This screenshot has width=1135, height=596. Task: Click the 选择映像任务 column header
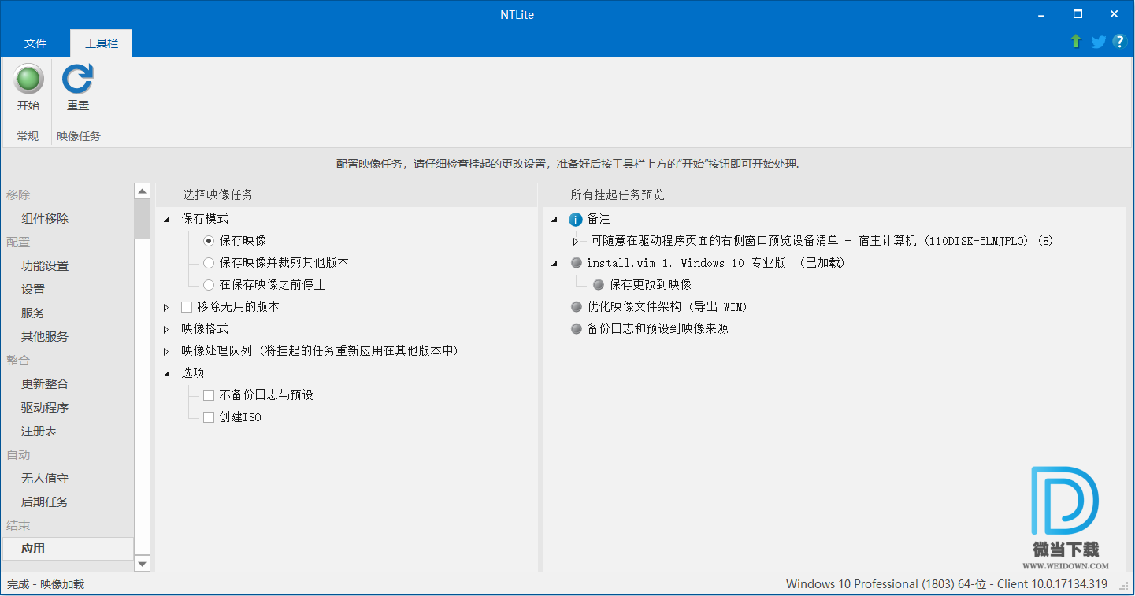point(347,195)
